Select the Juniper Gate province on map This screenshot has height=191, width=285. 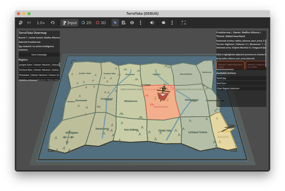coord(85,73)
